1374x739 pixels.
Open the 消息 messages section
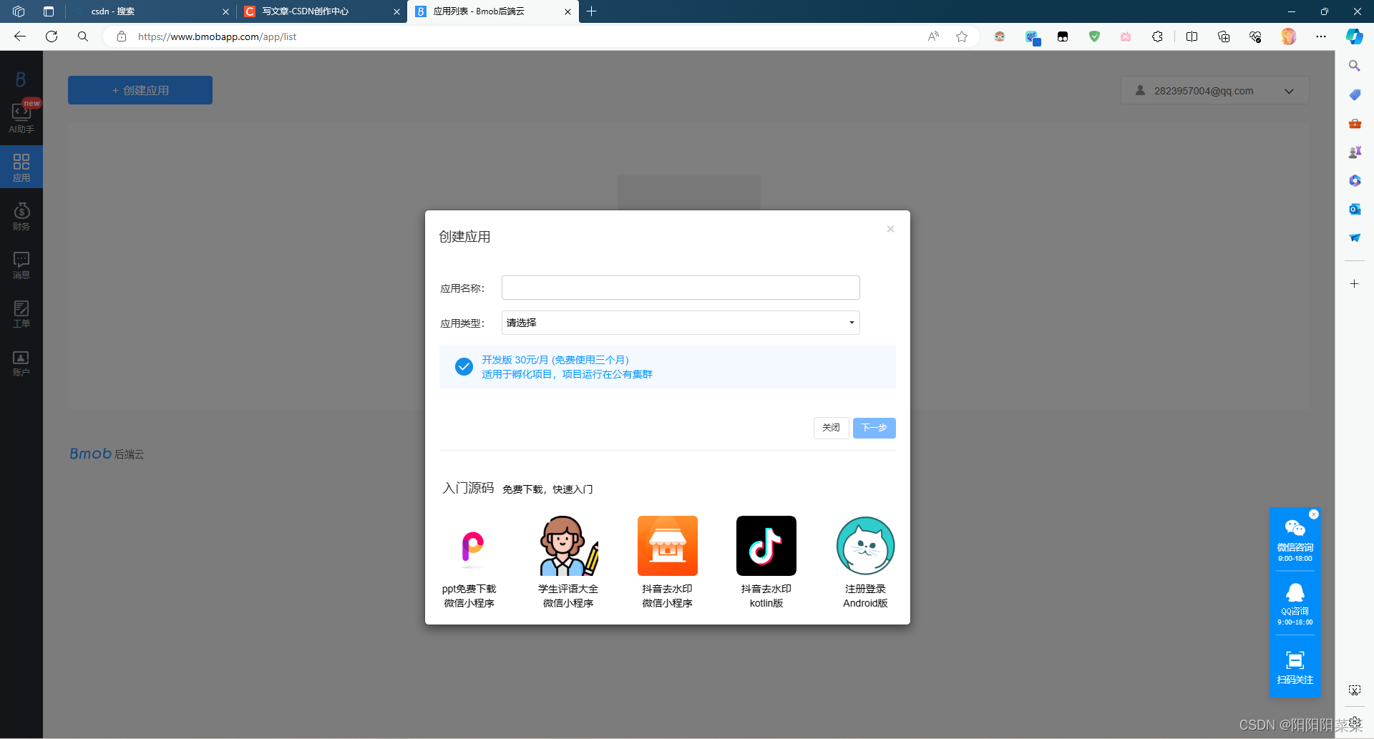click(x=21, y=265)
